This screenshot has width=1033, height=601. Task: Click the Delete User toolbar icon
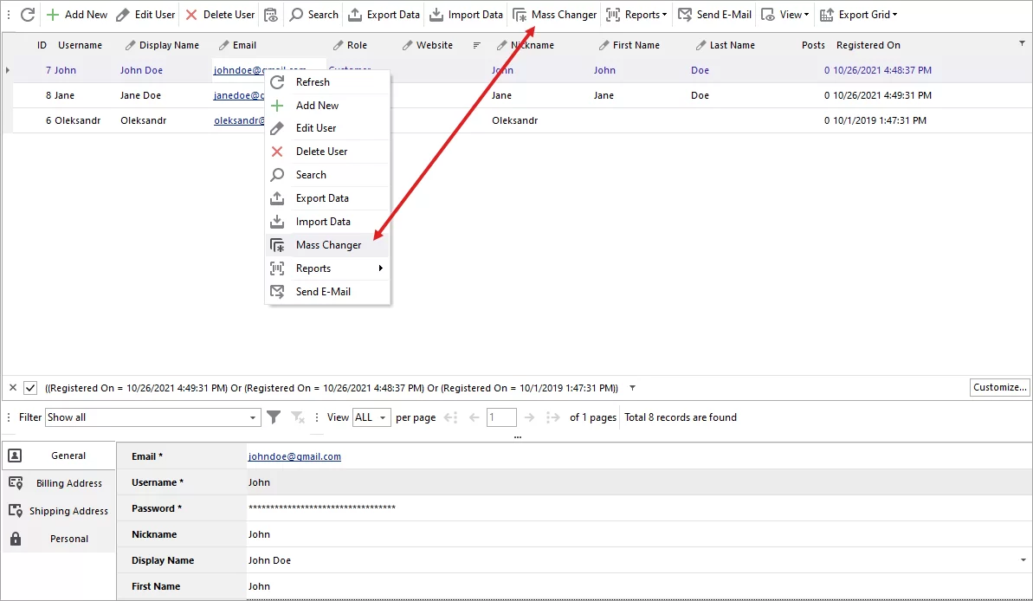tap(191, 15)
